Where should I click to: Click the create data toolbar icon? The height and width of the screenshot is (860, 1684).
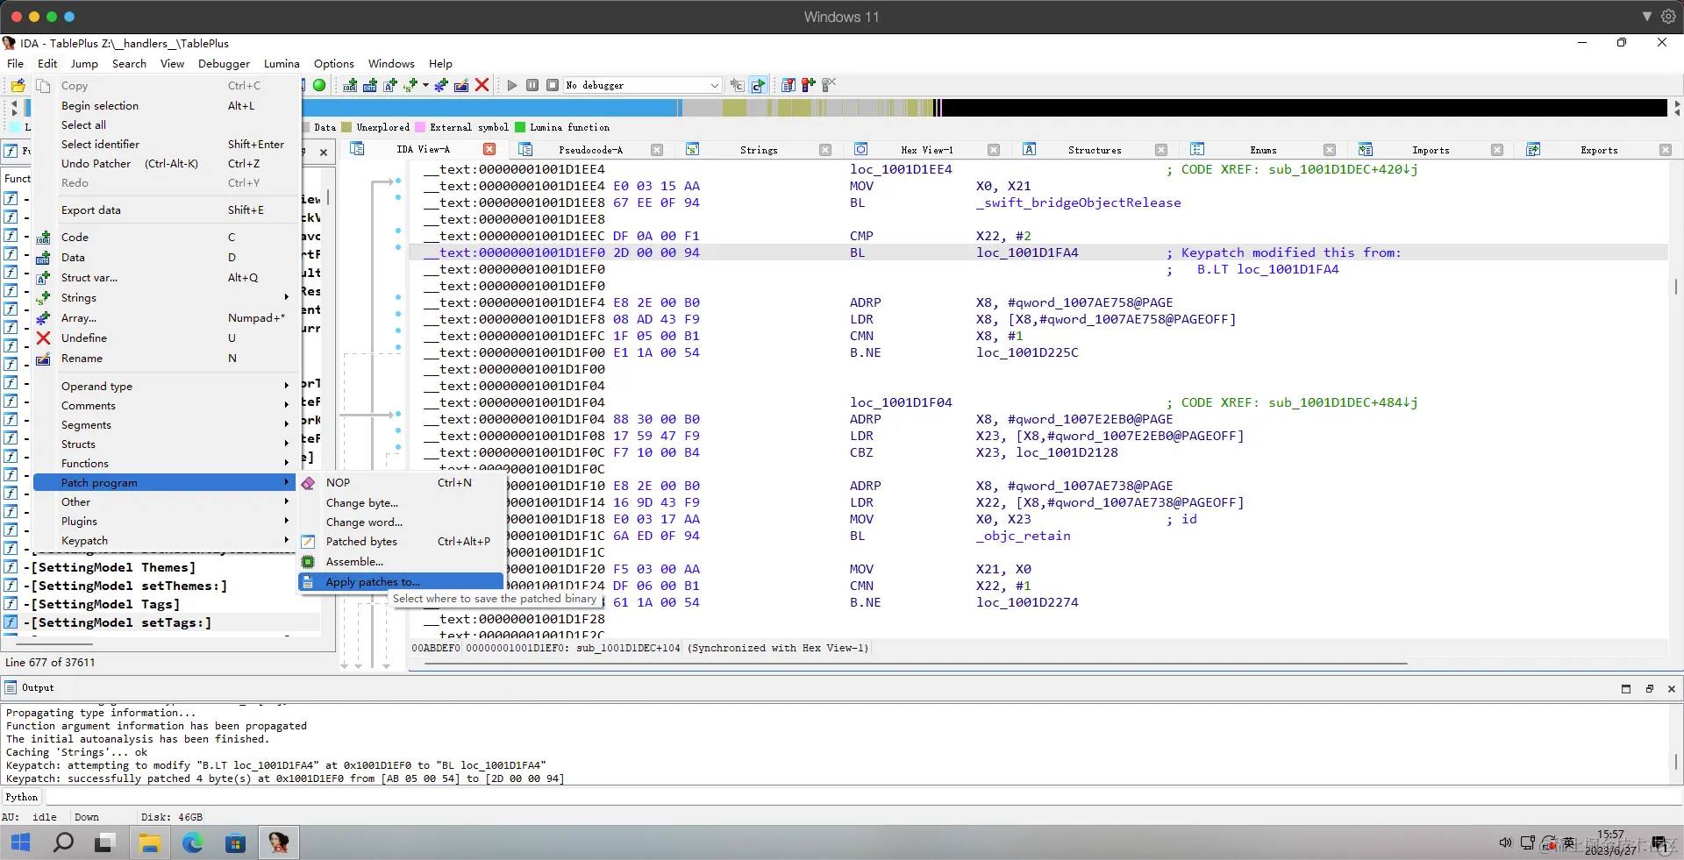370,85
